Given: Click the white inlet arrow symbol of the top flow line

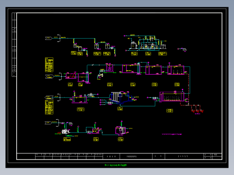Looking at the screenshot, I should [49, 38].
